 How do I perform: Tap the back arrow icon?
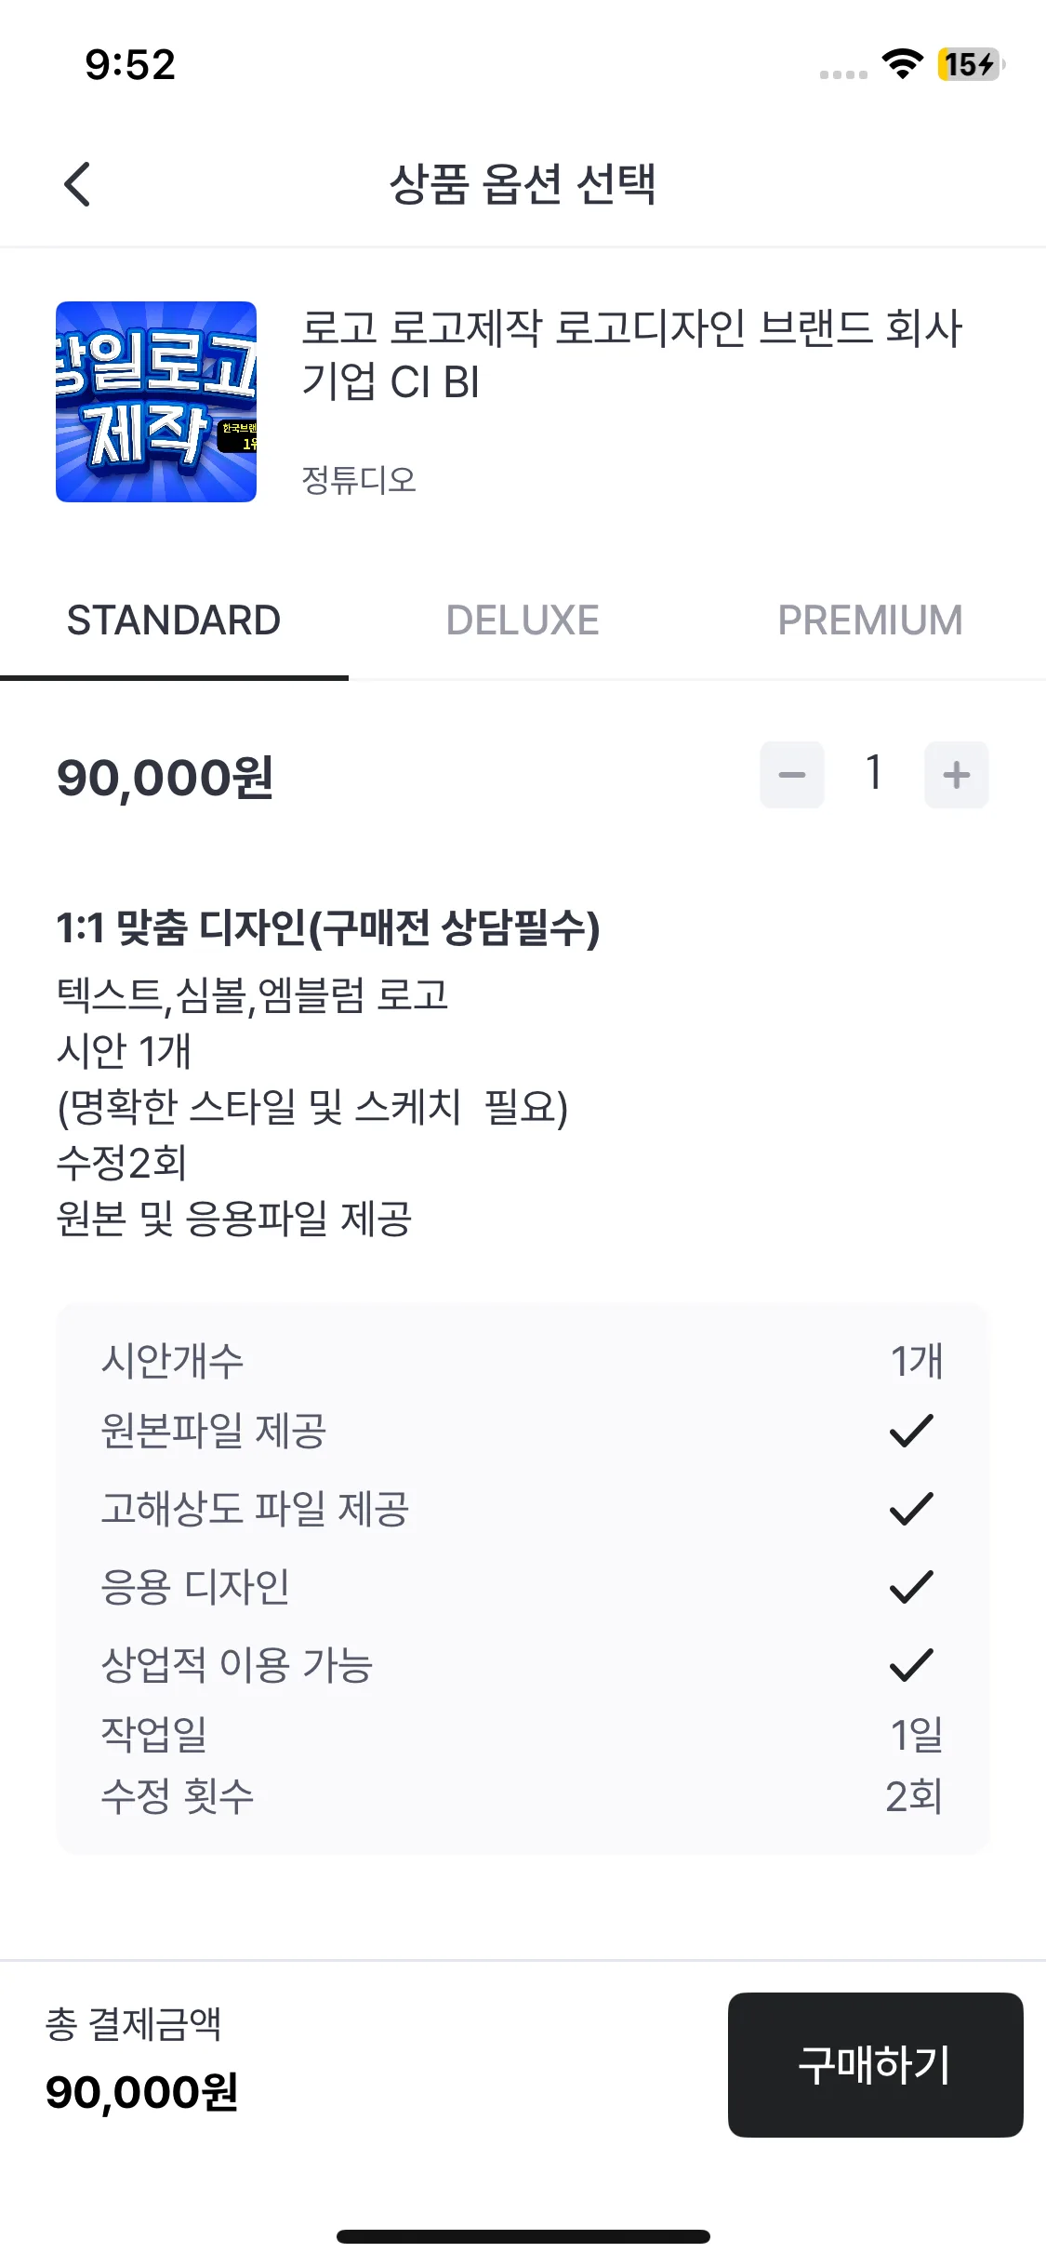pyautogui.click(x=78, y=184)
